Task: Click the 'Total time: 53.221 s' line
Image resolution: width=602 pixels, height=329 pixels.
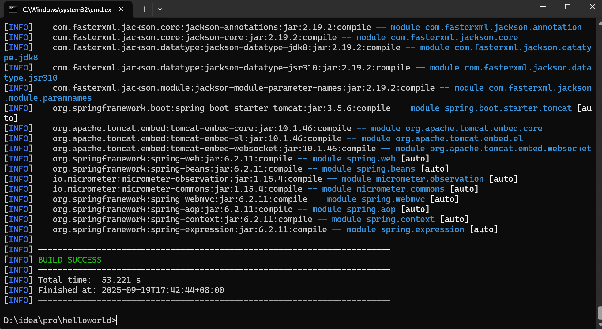Action: click(89, 280)
